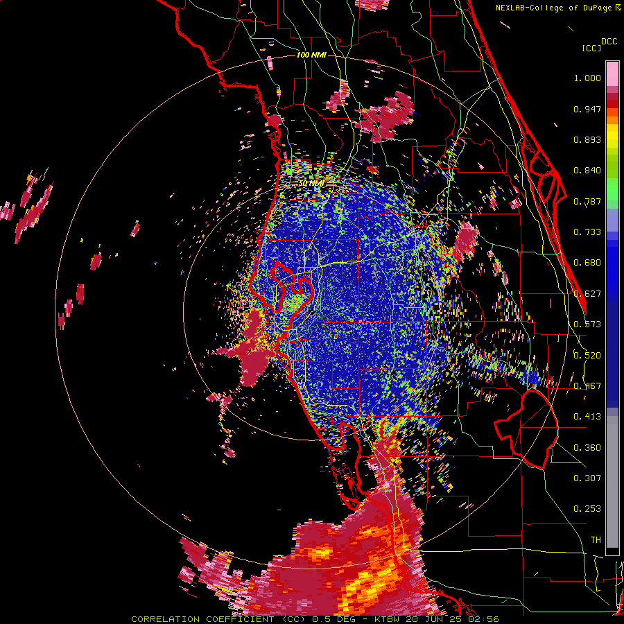Select the 0.680 legend value
This screenshot has height=624, width=624.
tap(587, 263)
